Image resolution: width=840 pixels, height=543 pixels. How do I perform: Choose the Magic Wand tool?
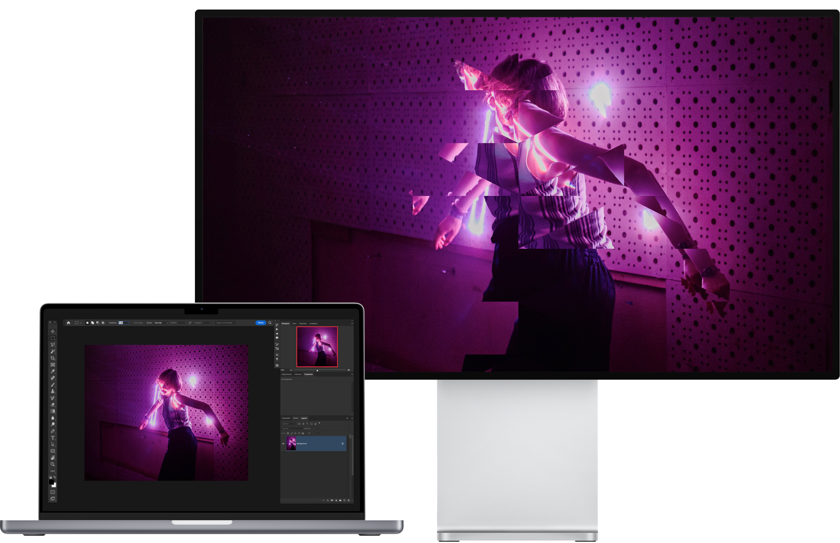[52, 352]
